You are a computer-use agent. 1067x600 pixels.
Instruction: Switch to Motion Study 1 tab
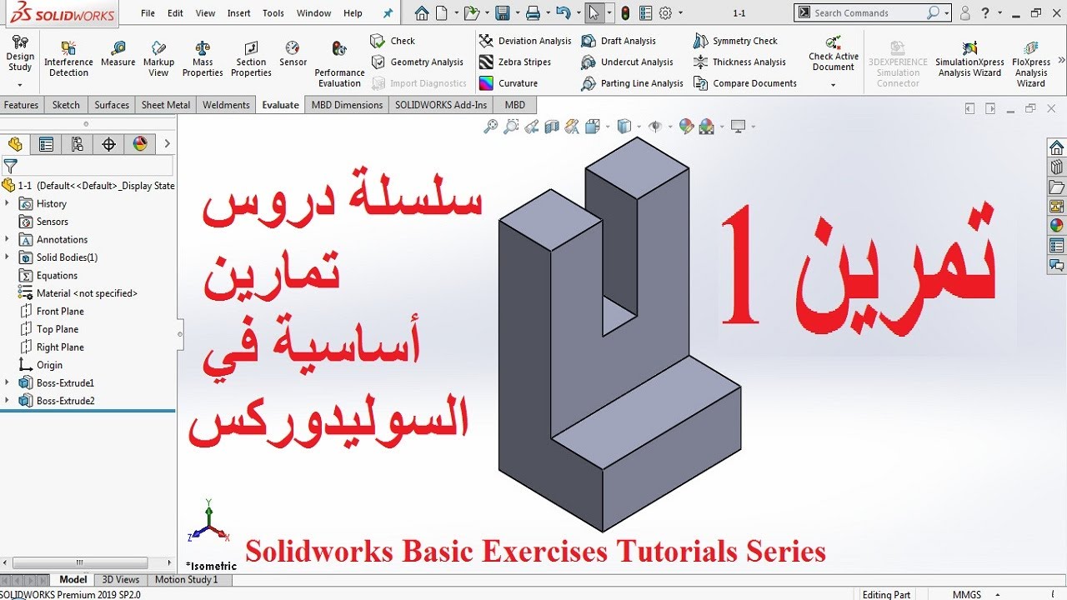186,580
